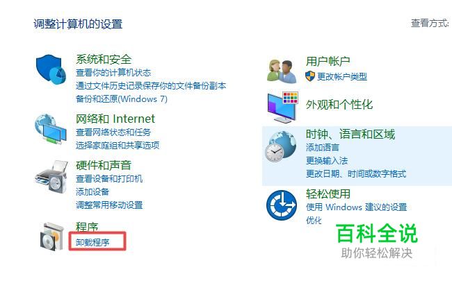Open the User Accounts people icon

point(282,71)
